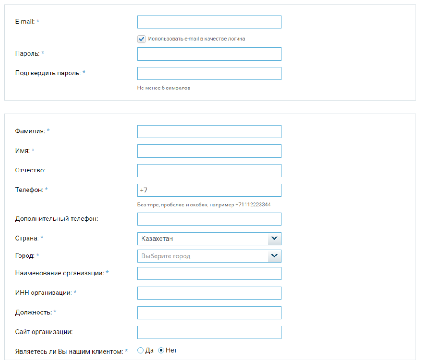The image size is (421, 363).
Task: Select the Имя input field
Action: 209,151
